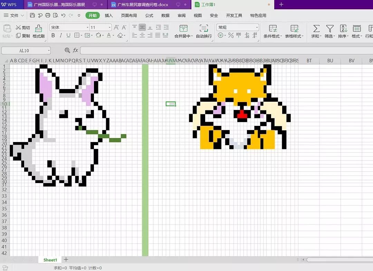Click the Sort (排序) A-Z icon
This screenshot has width=373, height=271.
[x=343, y=29]
